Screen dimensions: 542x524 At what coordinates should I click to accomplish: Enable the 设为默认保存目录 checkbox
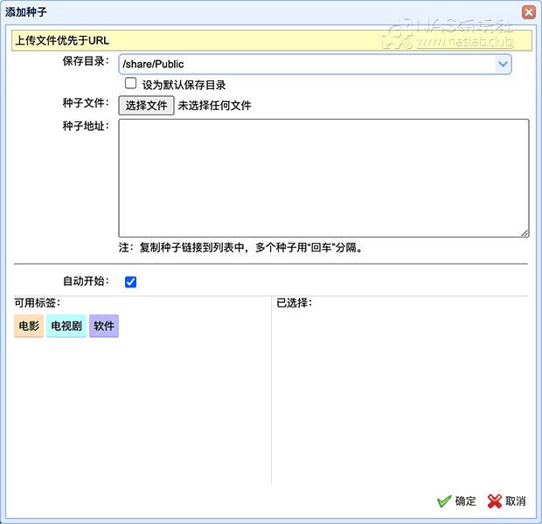pos(131,84)
